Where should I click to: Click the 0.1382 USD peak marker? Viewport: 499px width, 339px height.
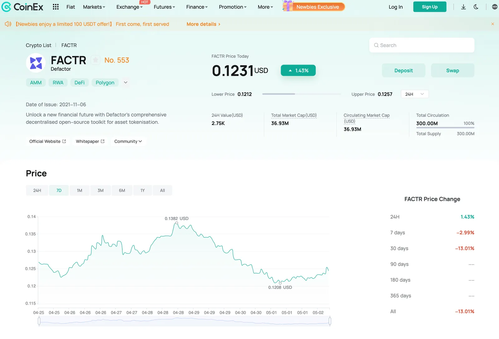(177, 223)
